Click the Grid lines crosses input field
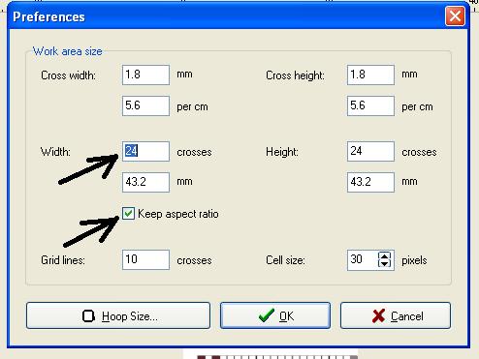Screen dimensions: 479x359 click(145, 259)
